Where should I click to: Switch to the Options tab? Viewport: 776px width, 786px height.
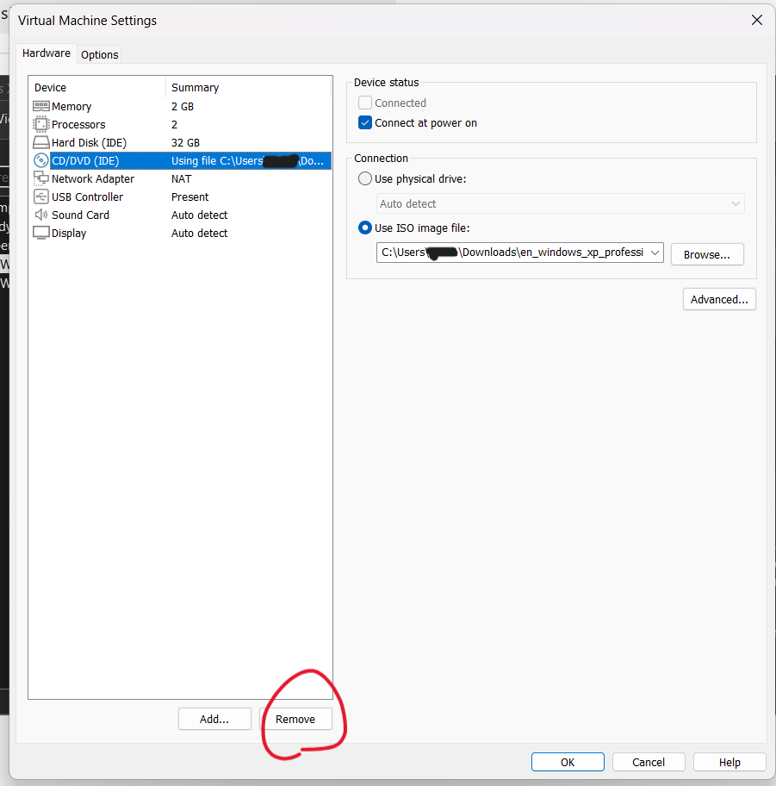(100, 54)
